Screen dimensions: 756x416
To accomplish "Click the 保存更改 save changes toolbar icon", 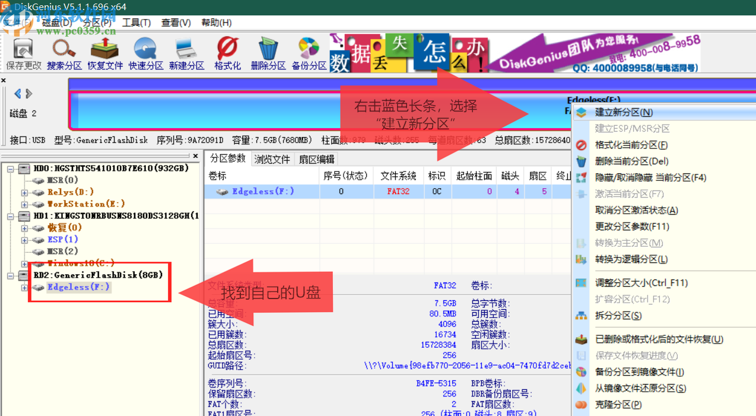I will 24,53.
